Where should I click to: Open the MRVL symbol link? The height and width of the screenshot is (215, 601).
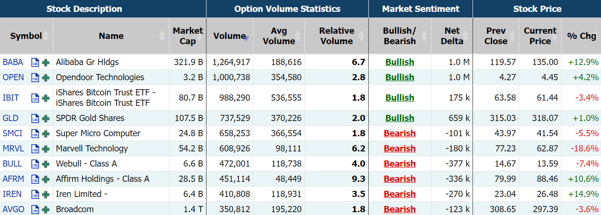(x=13, y=149)
